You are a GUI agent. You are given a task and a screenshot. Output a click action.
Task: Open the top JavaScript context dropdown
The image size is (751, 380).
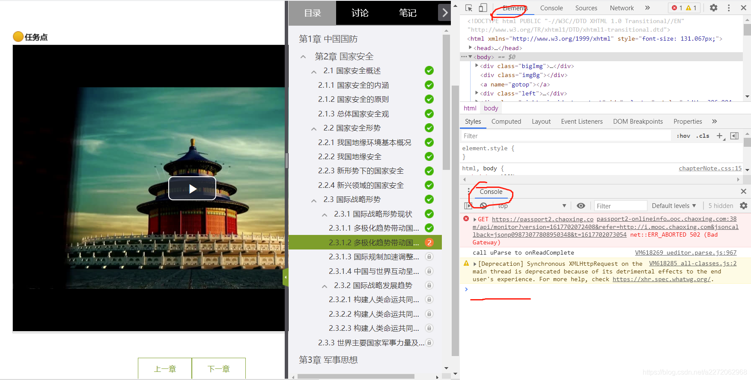pyautogui.click(x=533, y=206)
